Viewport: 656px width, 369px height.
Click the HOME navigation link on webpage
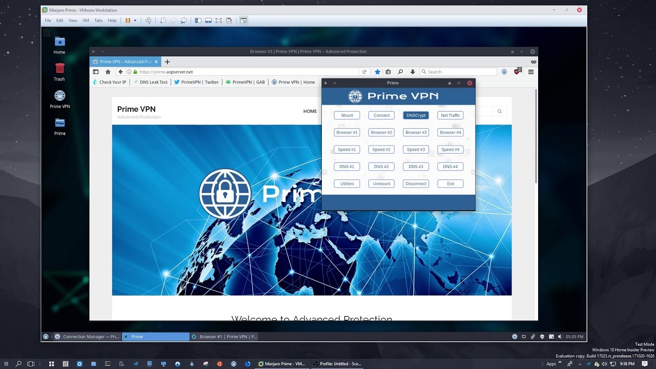click(310, 111)
